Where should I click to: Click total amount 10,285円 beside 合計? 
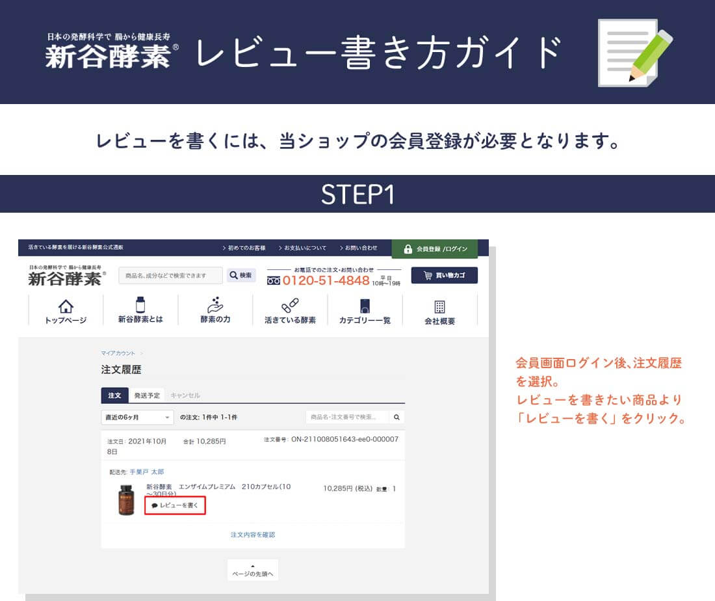pyautogui.click(x=211, y=441)
